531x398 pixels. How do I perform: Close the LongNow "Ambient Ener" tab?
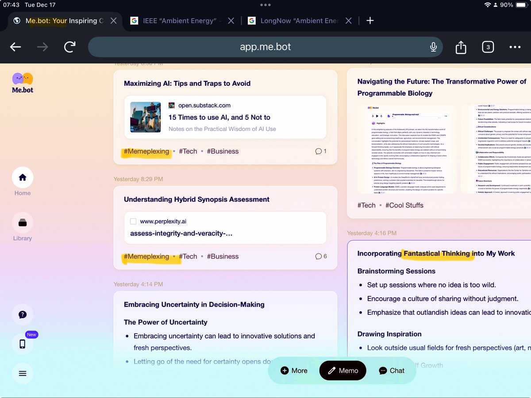tap(349, 21)
